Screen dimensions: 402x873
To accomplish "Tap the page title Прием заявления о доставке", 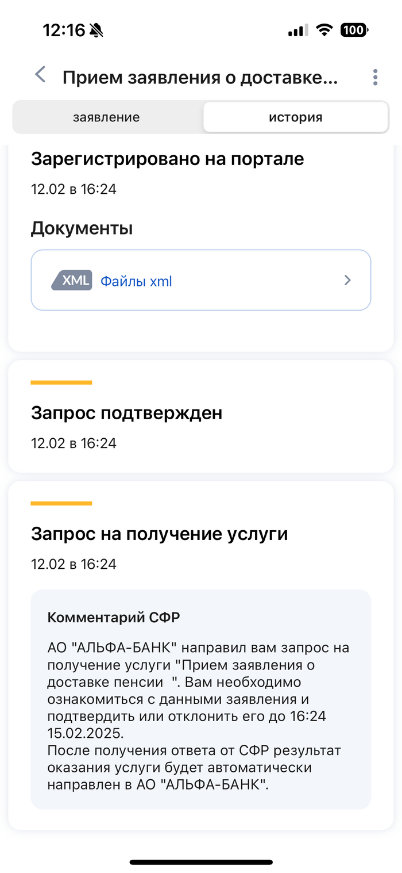I will click(200, 77).
